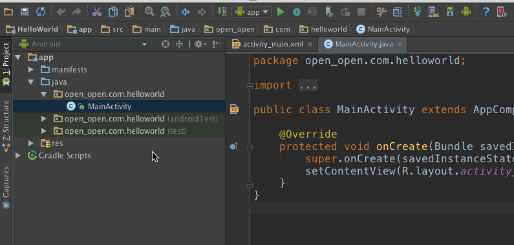
Task: Open the 1: Project side tab
Action: [6, 65]
